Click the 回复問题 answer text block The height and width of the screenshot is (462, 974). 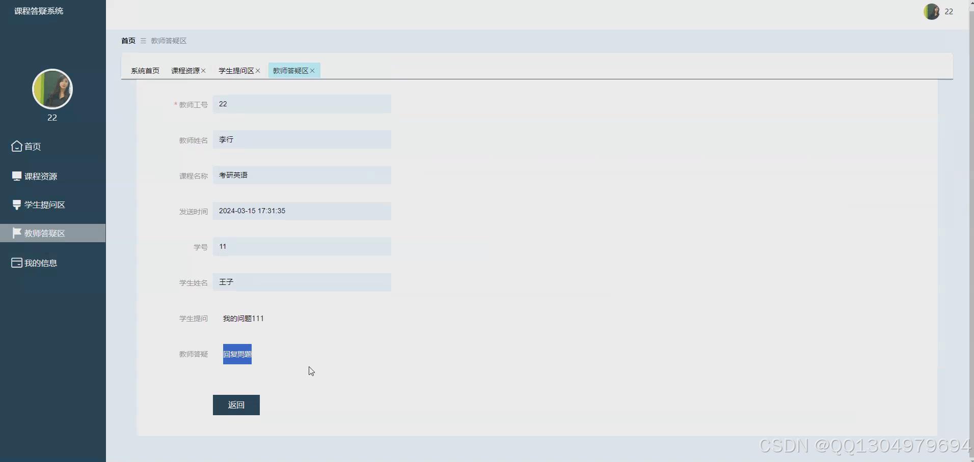coord(237,354)
